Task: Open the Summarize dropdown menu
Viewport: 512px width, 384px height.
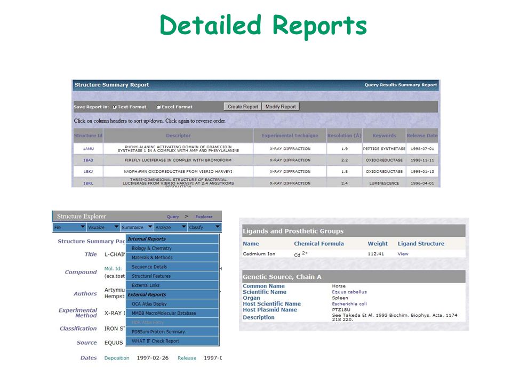Action: coord(137,227)
